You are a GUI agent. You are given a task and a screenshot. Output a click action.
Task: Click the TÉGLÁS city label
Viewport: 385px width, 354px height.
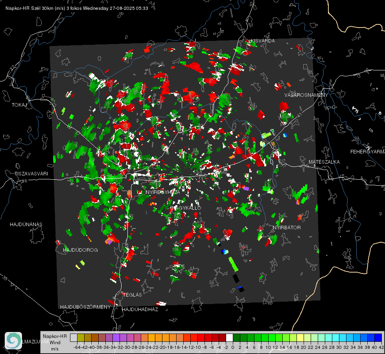click(x=133, y=295)
